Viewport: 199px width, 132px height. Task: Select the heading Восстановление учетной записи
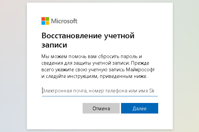coord(88,40)
